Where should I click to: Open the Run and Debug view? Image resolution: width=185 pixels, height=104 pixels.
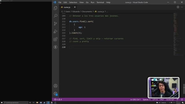point(55,31)
